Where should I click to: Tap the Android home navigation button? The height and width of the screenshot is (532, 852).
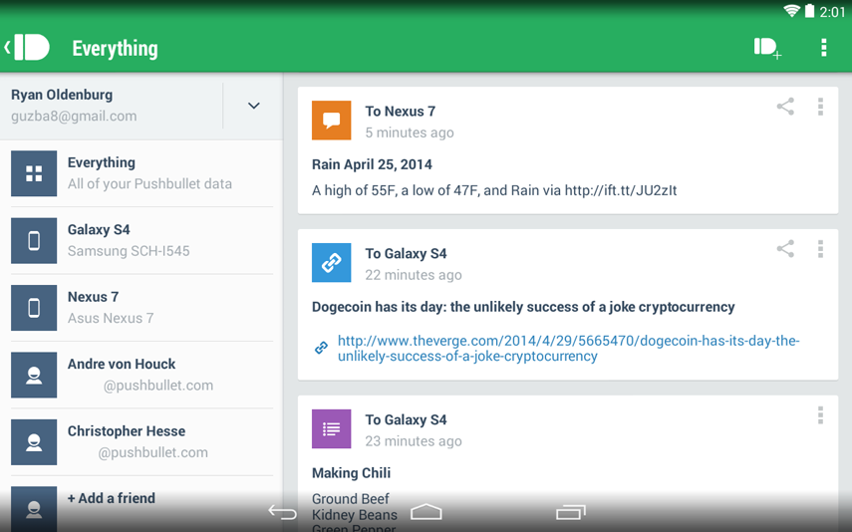tap(426, 512)
